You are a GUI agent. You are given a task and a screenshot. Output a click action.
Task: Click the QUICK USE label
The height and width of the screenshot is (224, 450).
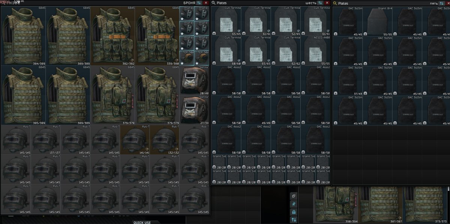pos(142,223)
